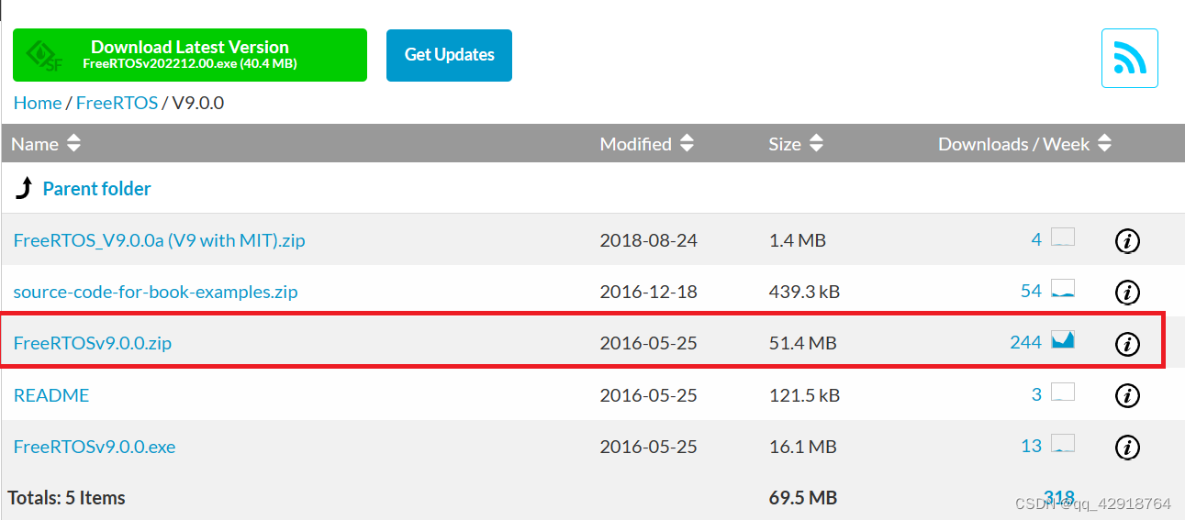
Task: Click the 16.1 MB size cell
Action: (802, 448)
